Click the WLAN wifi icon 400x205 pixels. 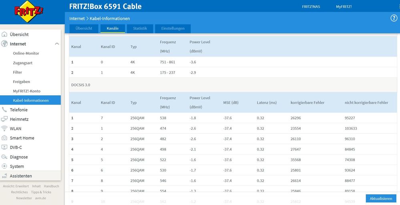click(4, 128)
